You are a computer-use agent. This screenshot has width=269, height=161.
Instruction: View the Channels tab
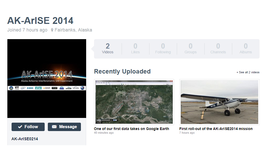[x=218, y=49]
